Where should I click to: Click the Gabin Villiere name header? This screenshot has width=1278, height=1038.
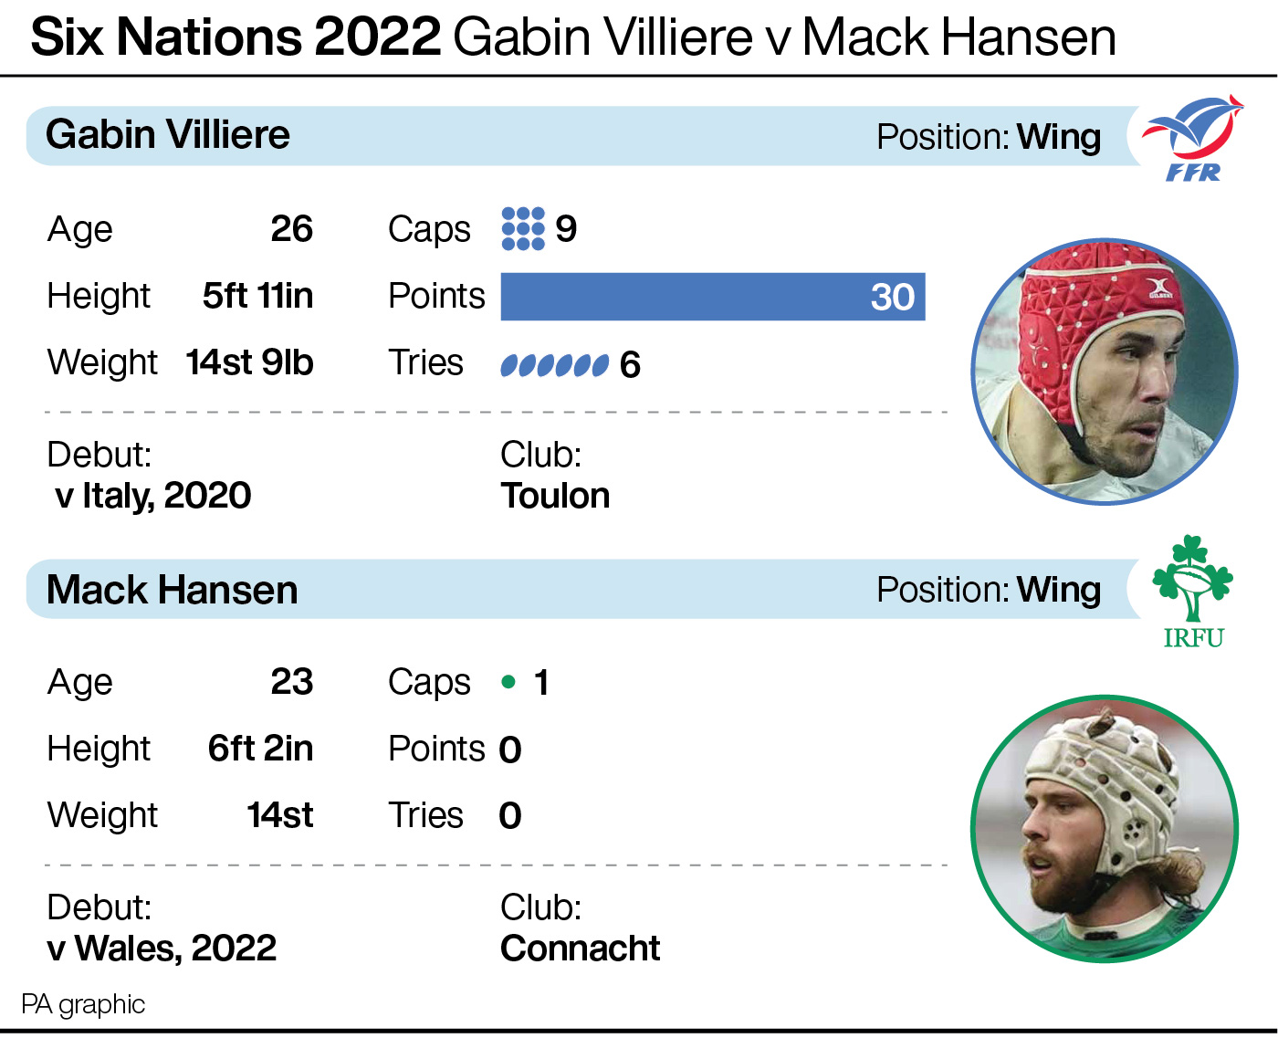click(168, 135)
